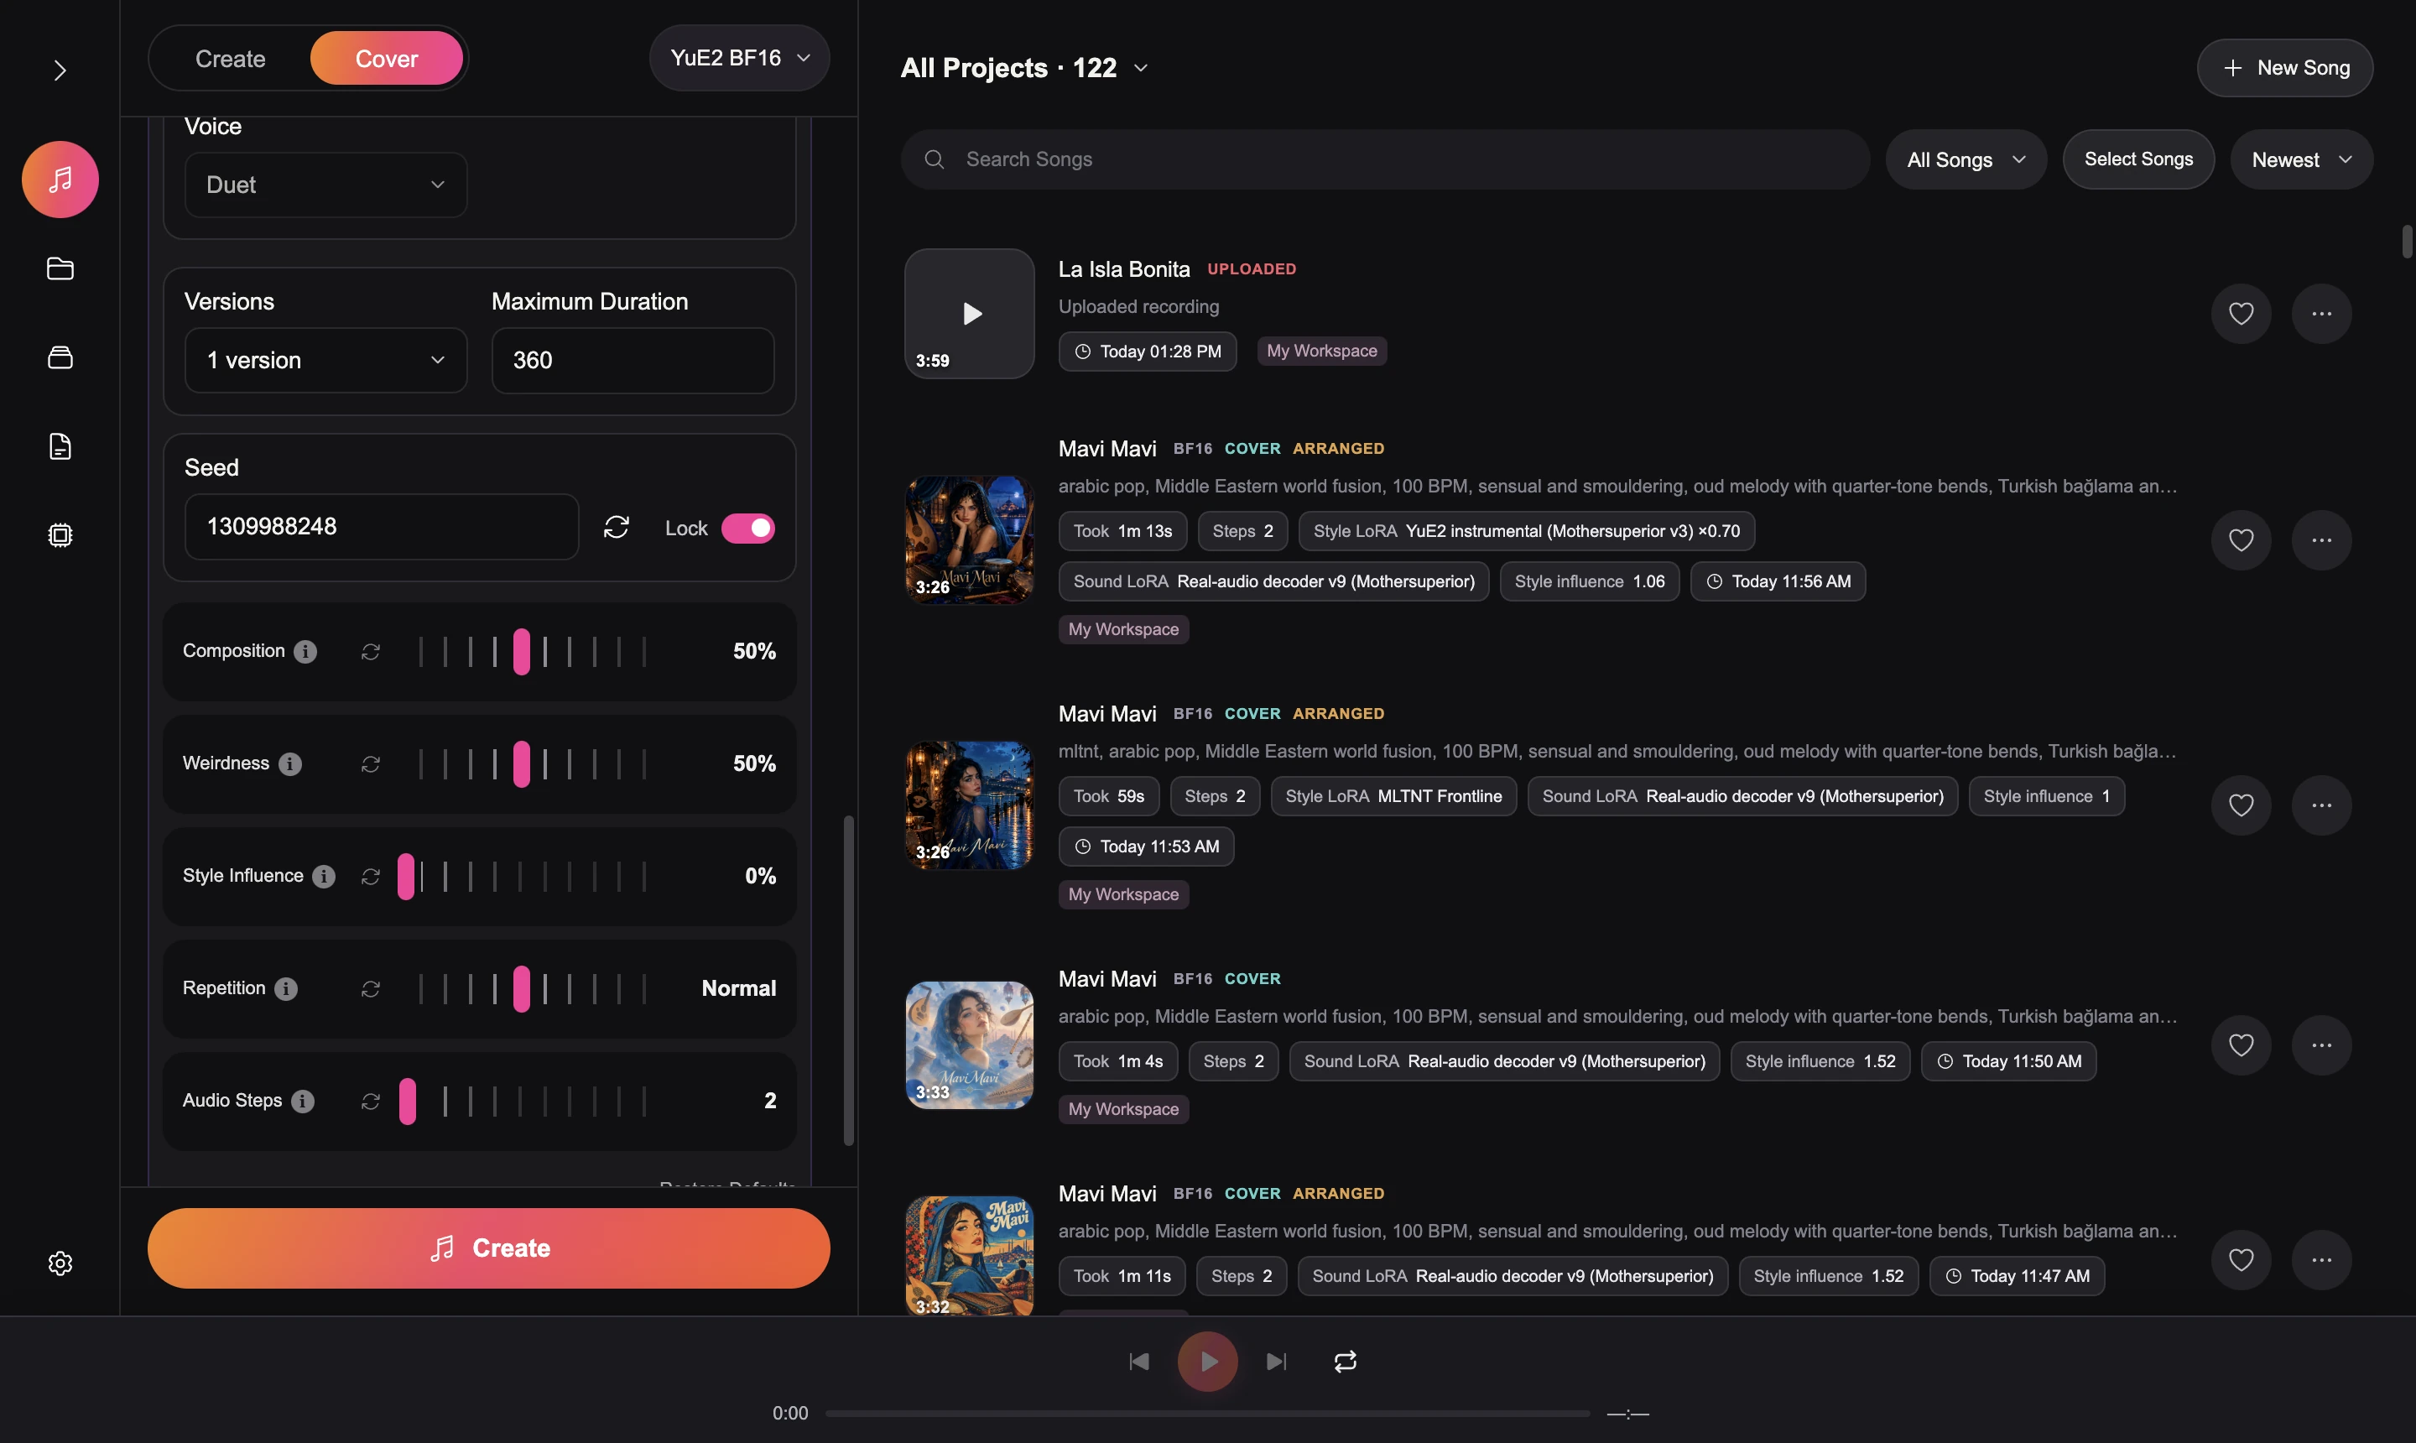
Task: Reset the Composition slider
Action: (371, 652)
